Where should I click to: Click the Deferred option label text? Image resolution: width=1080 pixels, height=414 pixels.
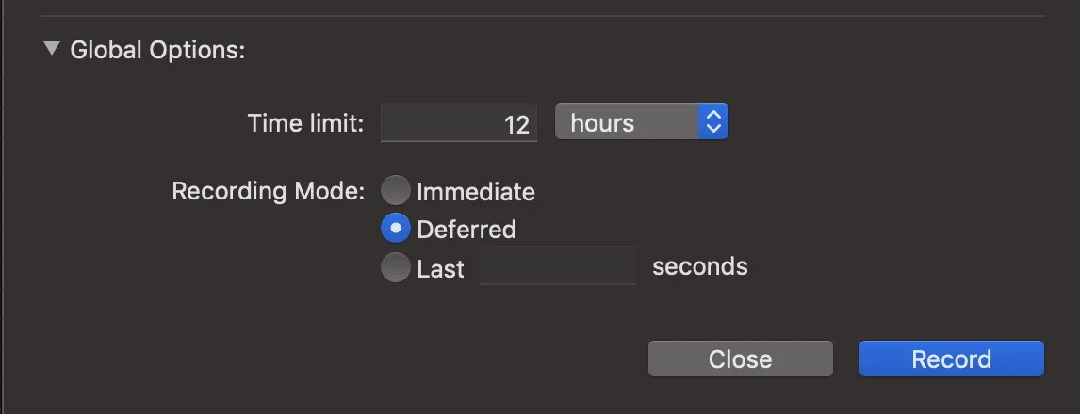(x=466, y=230)
